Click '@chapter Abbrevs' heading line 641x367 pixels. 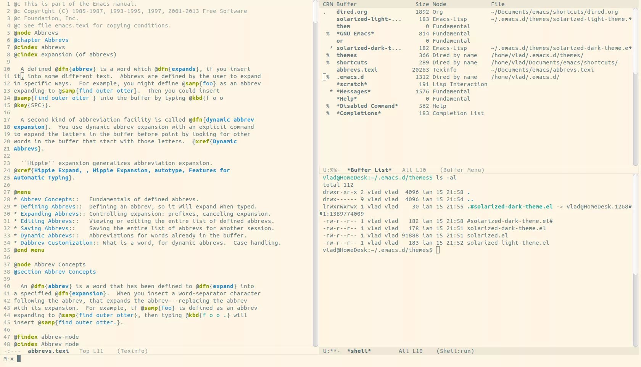click(x=41, y=40)
